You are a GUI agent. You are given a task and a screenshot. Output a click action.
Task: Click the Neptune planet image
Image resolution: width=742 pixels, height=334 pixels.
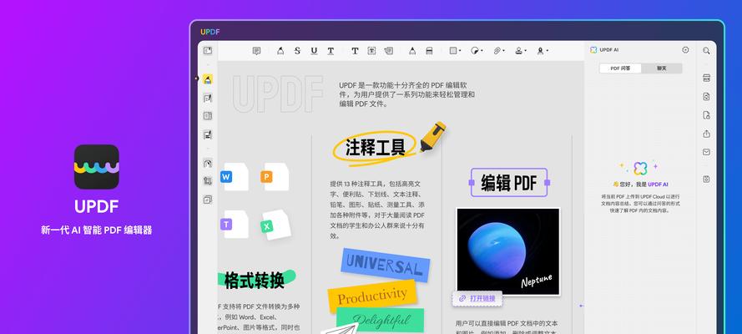click(x=507, y=251)
